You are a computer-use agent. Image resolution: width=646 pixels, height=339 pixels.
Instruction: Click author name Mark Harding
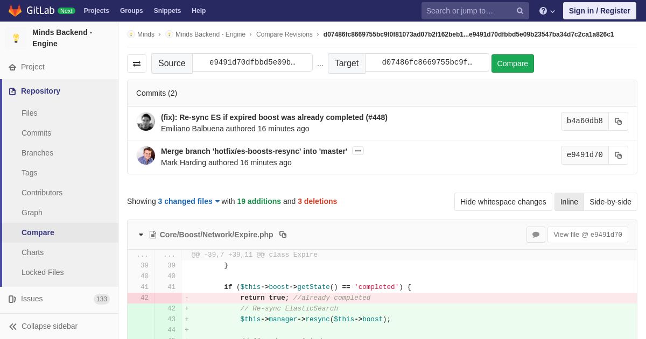[184, 163]
